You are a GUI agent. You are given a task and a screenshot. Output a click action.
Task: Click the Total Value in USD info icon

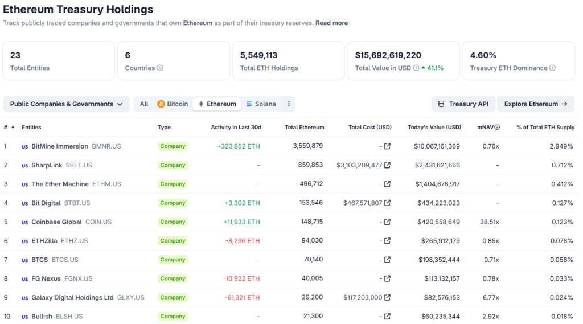416,68
